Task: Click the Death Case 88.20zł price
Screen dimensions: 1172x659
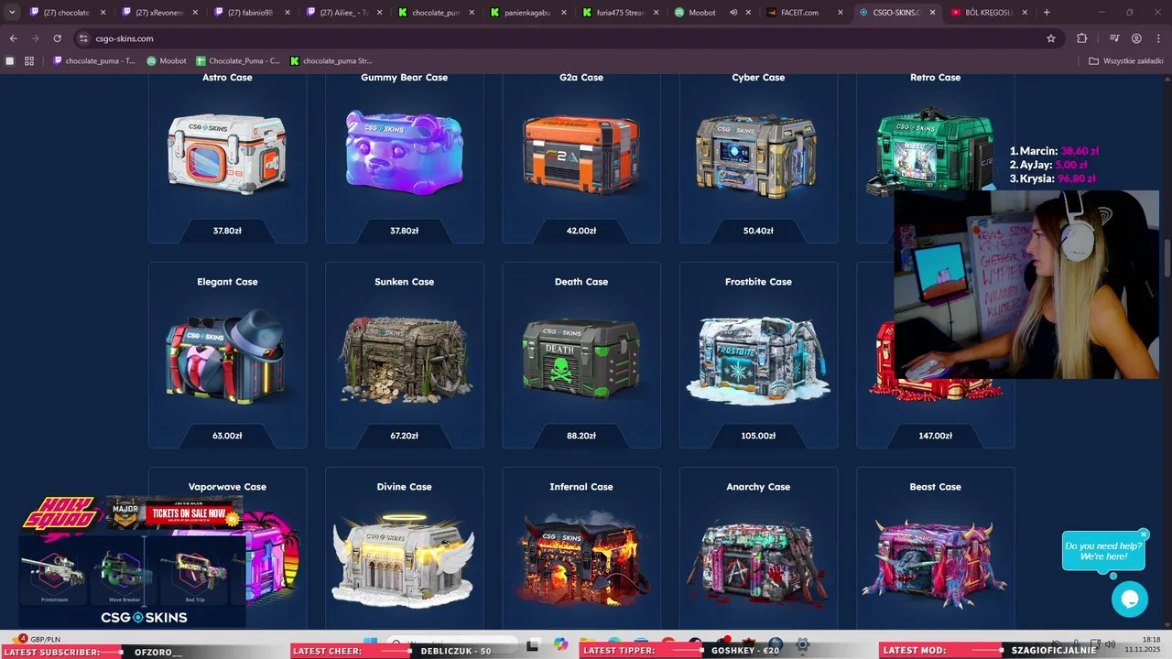Action: [x=581, y=436]
